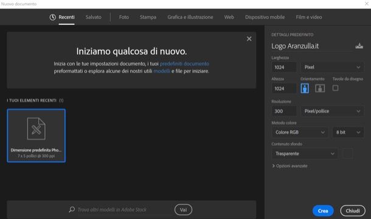
Task: Click the search magnifier icon for Adobe Stock
Action: click(72, 209)
